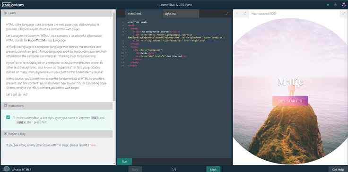Open the user profile avatar
348x172 pixels.
(x=344, y=5)
